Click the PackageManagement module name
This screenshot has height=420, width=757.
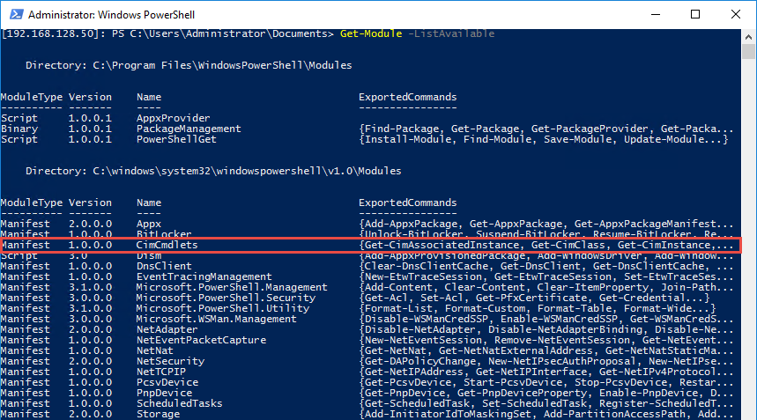point(189,129)
